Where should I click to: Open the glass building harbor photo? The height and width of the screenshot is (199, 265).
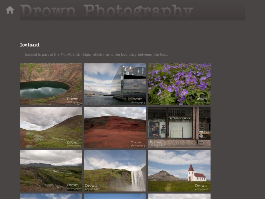[115, 84]
